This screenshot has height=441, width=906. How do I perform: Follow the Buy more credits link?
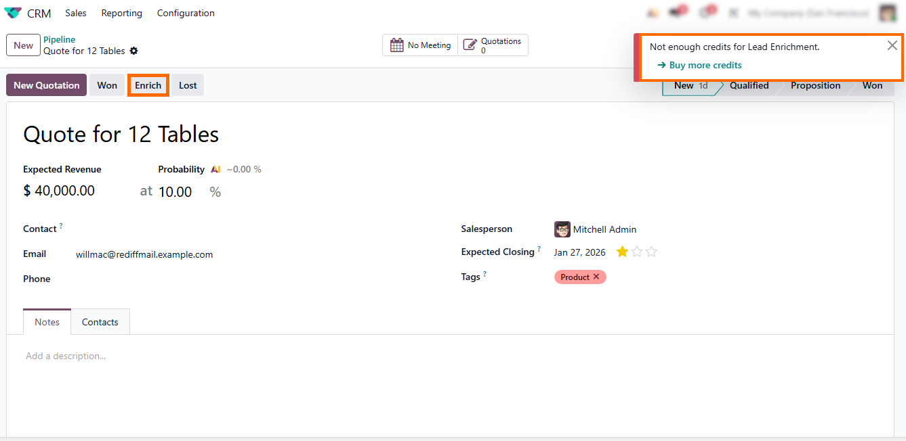705,65
